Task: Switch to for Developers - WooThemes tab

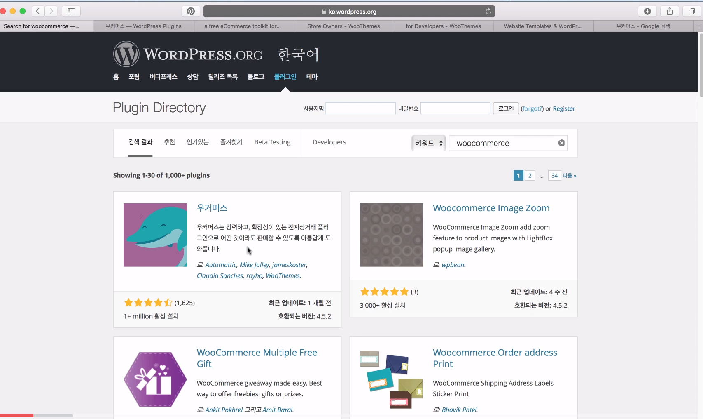Action: pyautogui.click(x=444, y=26)
